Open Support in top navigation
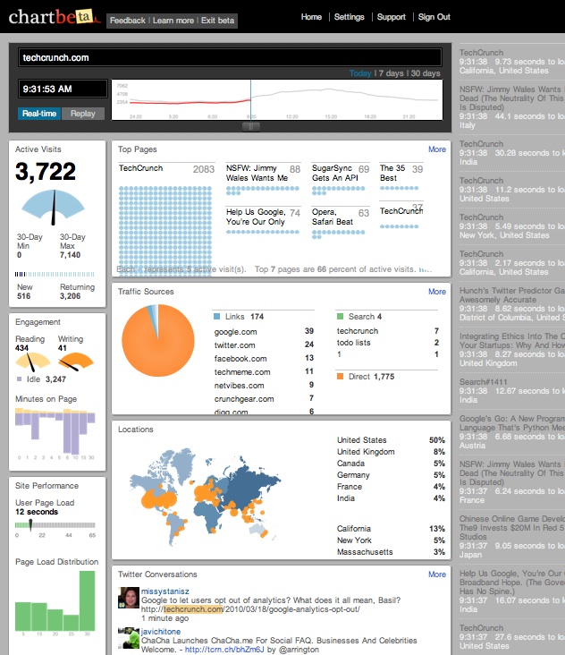The height and width of the screenshot is (655, 565). click(391, 17)
